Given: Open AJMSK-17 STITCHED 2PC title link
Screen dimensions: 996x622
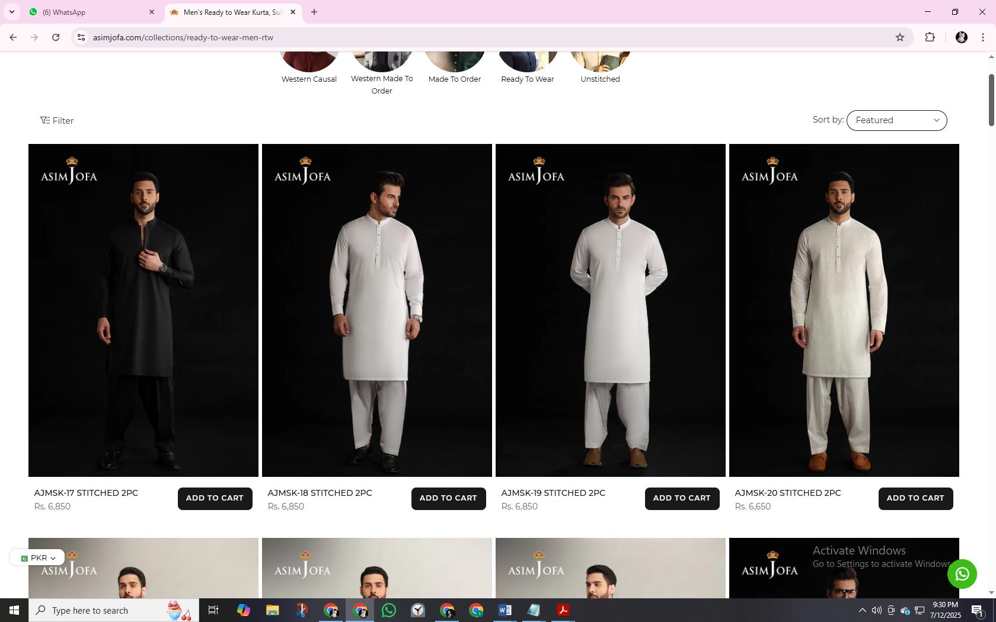Looking at the screenshot, I should pos(86,493).
